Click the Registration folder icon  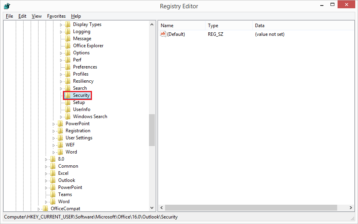point(60,131)
